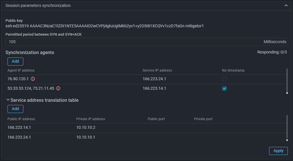Click service IP 166.223.24.1 in agents table

[154, 79]
